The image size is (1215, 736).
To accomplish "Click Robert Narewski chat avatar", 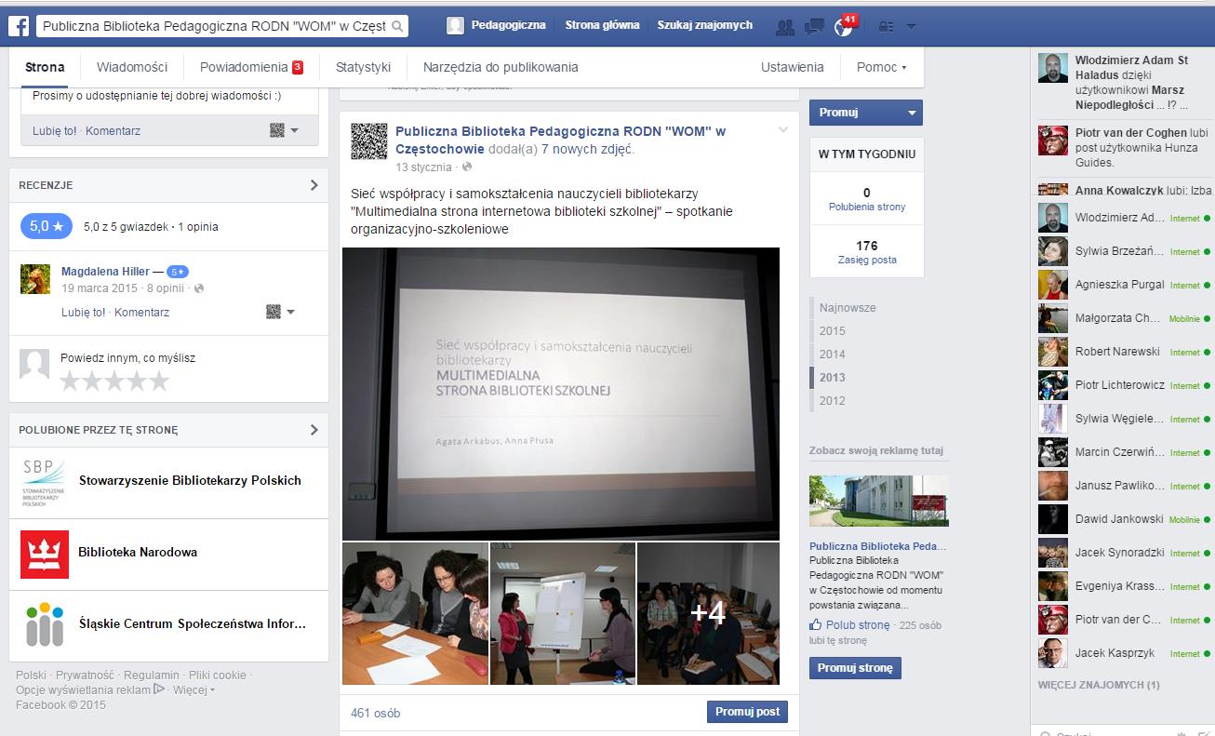I will coord(1053,352).
